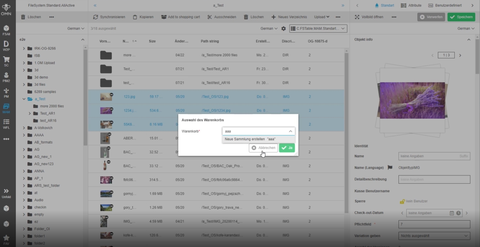Click the Abbrechen button in dialog
480x247 pixels.
pos(263,148)
